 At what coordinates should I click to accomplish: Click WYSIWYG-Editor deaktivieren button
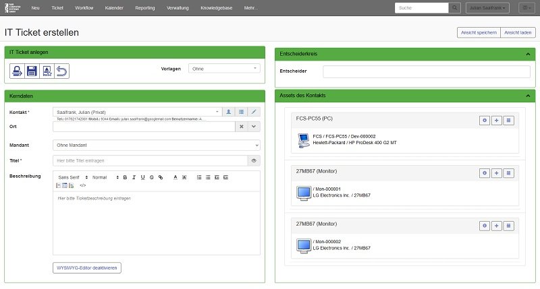[x=87, y=267]
